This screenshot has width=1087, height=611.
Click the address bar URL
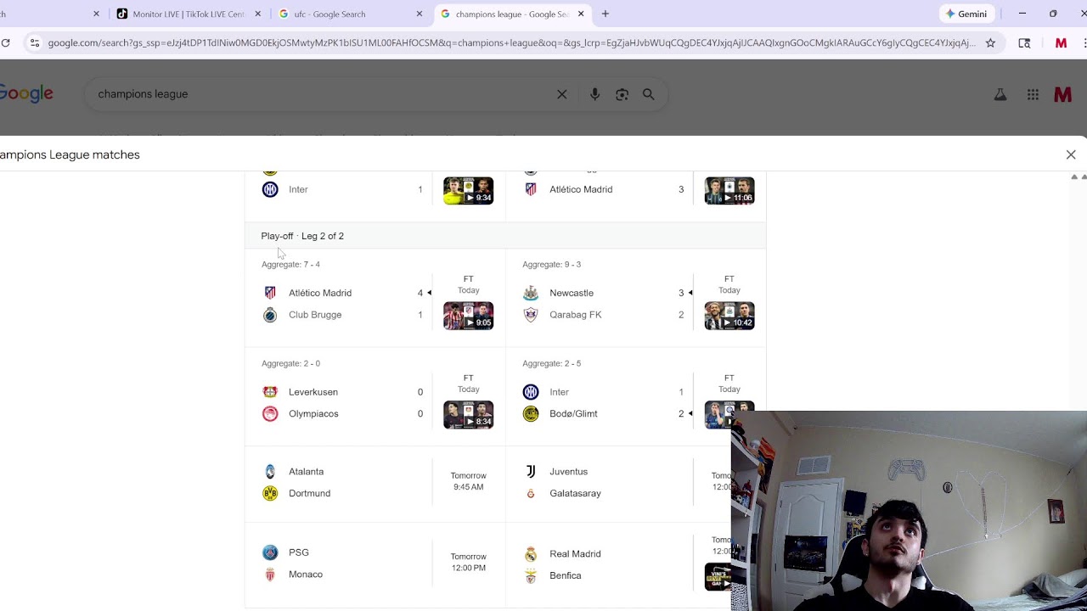click(511, 42)
